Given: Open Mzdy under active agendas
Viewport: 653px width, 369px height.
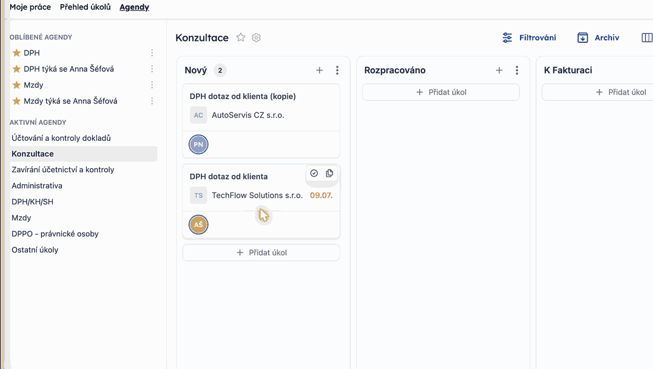Looking at the screenshot, I should (x=21, y=217).
